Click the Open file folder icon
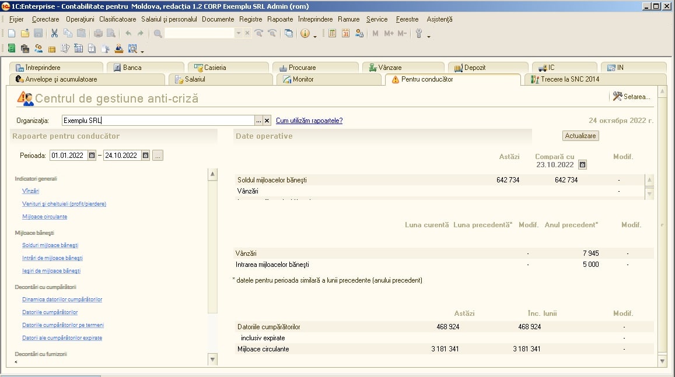 [25, 33]
